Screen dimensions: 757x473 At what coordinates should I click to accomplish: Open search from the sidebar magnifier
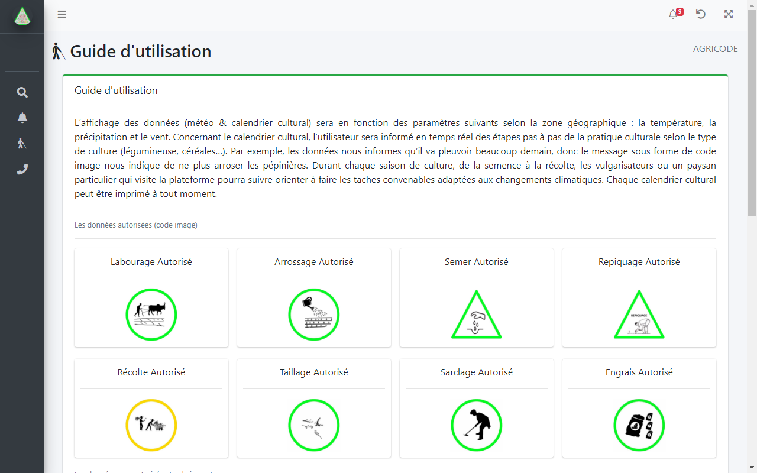click(x=22, y=92)
